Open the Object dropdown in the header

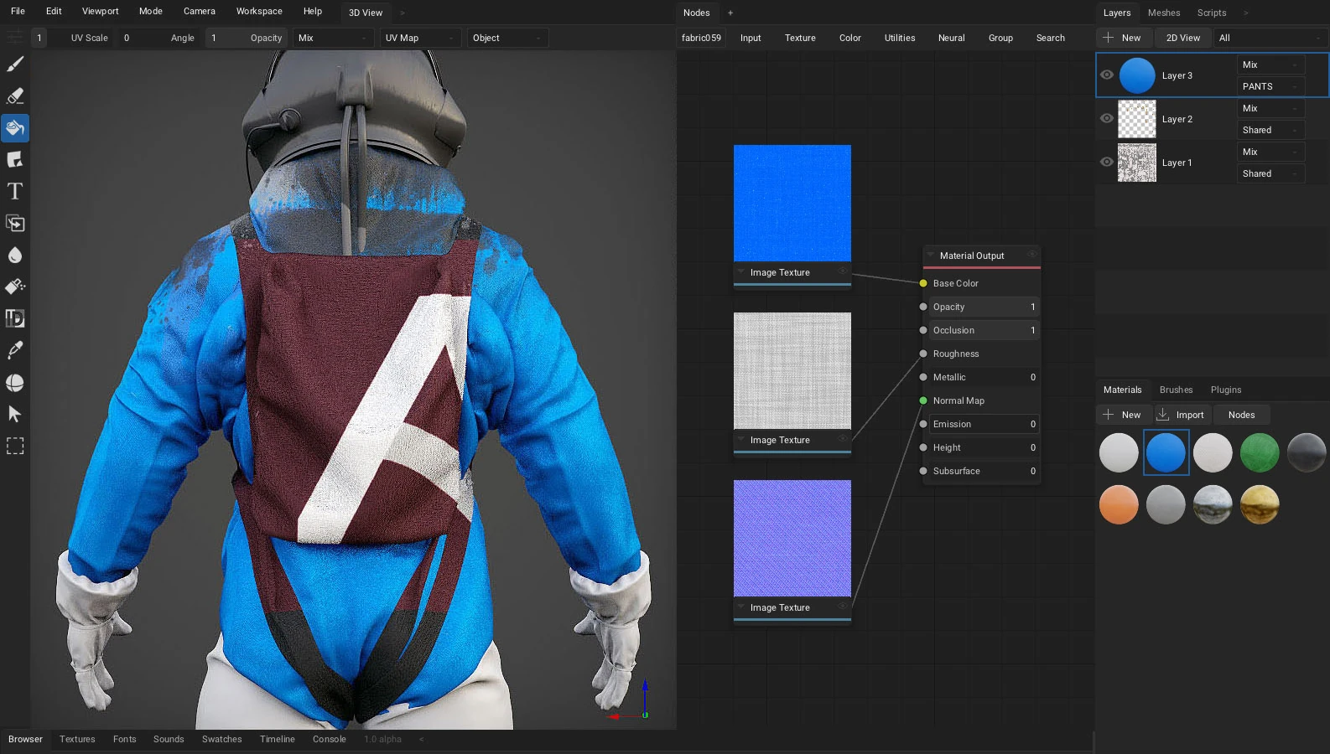[x=508, y=38]
